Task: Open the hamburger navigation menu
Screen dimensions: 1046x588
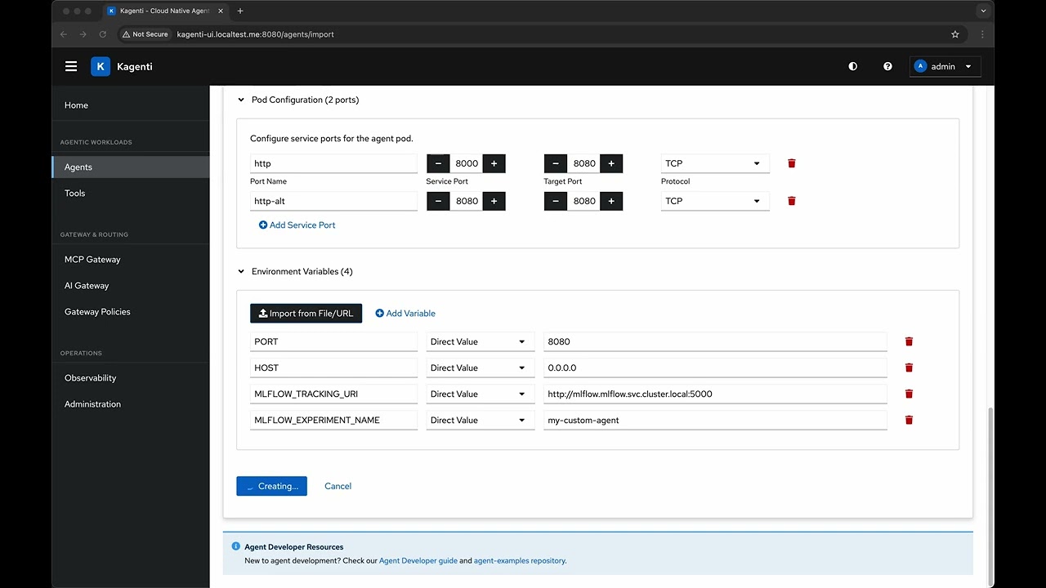Action: (x=71, y=66)
